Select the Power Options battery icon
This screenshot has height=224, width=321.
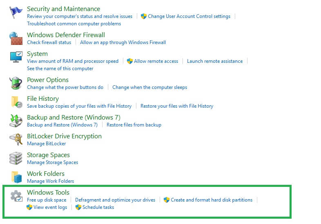[16, 83]
